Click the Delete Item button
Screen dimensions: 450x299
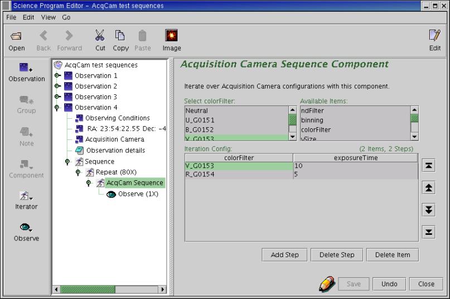(x=393, y=255)
